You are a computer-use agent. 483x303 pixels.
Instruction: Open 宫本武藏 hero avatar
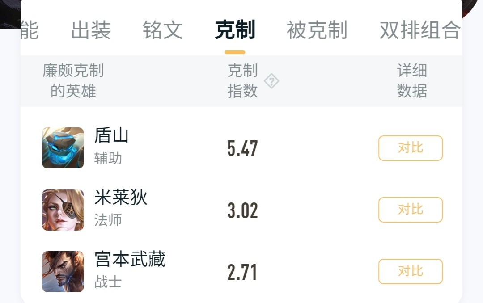pyautogui.click(x=63, y=272)
